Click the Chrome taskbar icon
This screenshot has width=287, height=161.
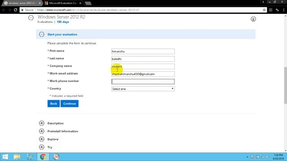[43, 157]
